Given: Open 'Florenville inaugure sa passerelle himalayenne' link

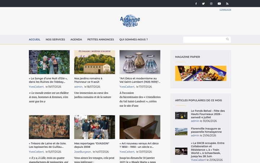Looking at the screenshot, I should coord(206,130).
